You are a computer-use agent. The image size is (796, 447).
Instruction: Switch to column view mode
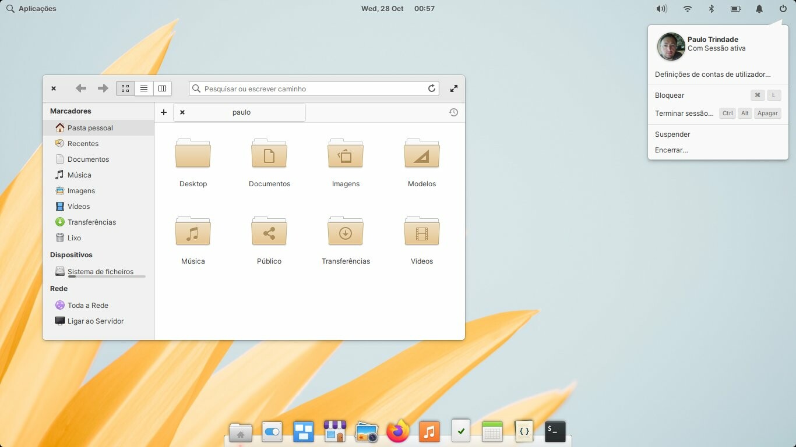pos(162,88)
